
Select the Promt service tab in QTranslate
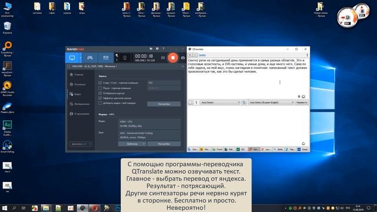(217, 149)
